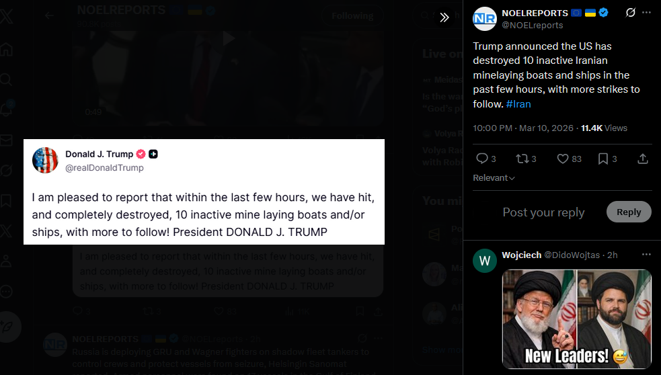Screen dimensions: 661x375
Task: Click the 10:00 PM · Mar 10, 2026 timestamp
Action: pos(523,128)
